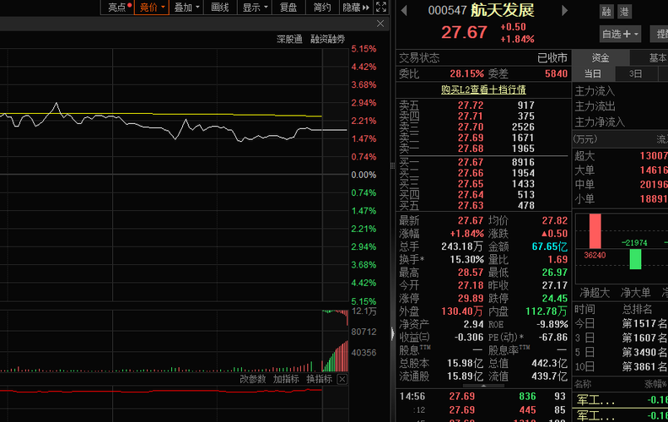
Task: Click the 10日 ranking 第3861名
Action: 644,366
